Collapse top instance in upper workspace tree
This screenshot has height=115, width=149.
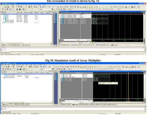point(1,14)
